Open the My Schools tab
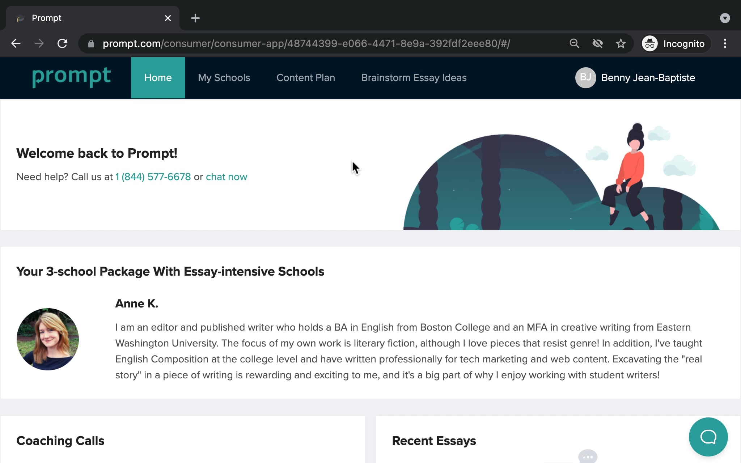Viewport: 741px width, 463px height. click(224, 77)
